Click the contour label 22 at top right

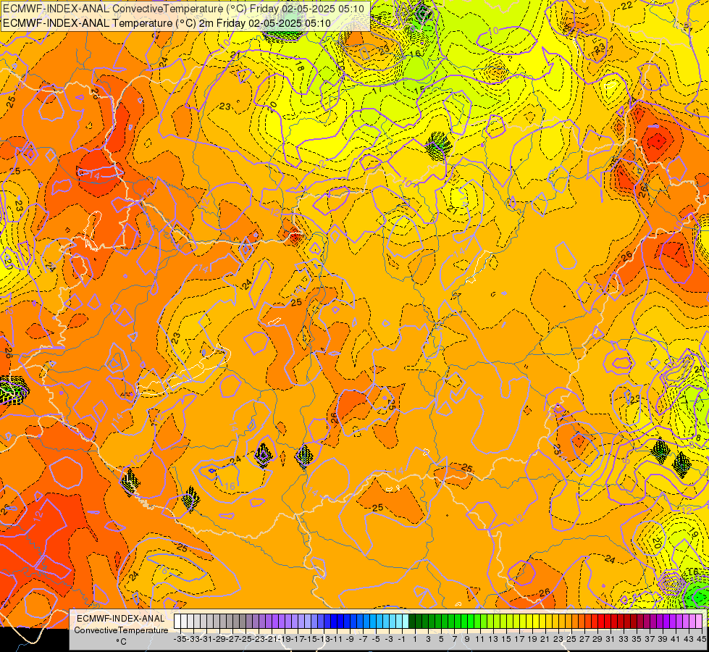[626, 5]
